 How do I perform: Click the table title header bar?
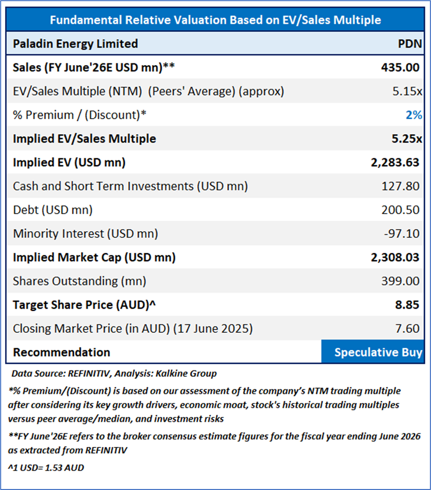coord(215,20)
